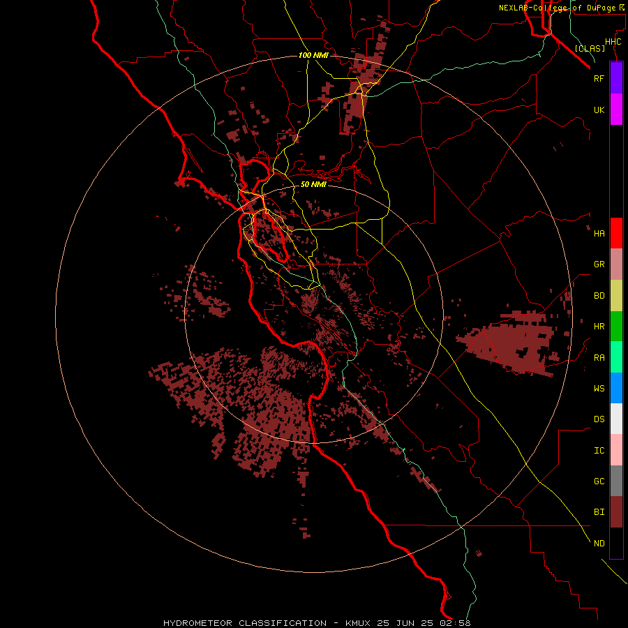
Task: Click the BI legend label
Action: (599, 512)
